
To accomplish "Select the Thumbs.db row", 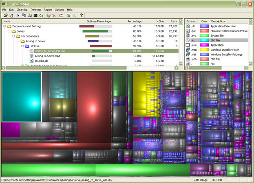I will pyautogui.click(x=90, y=61).
